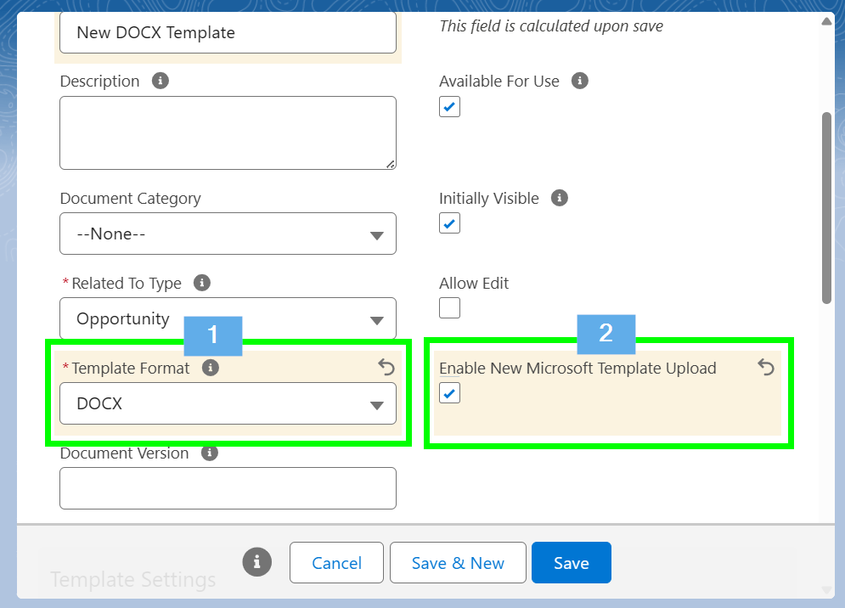Undo Enable New Microsoft Template Upload change
Screen dimensions: 845x608
click(766, 367)
